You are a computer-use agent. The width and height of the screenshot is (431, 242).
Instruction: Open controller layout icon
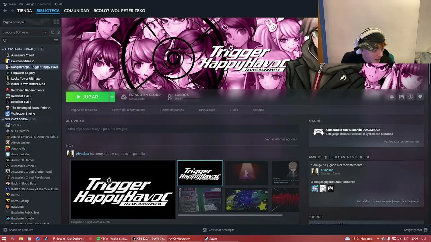(401, 97)
